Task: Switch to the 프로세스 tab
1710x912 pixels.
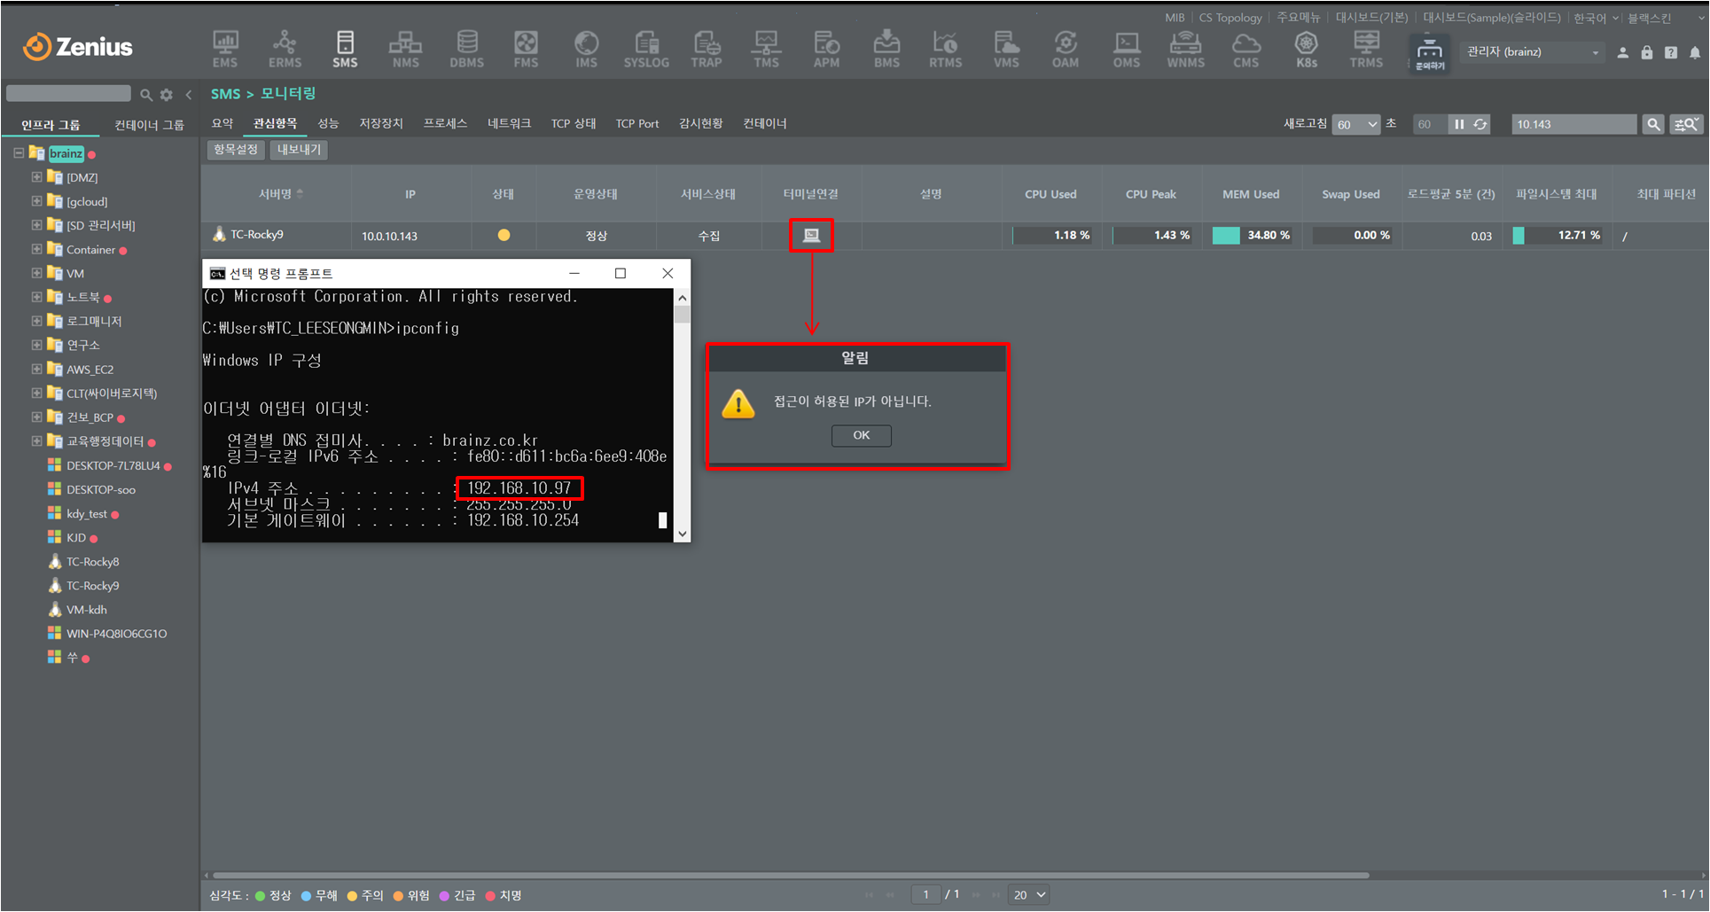Action: point(444,124)
